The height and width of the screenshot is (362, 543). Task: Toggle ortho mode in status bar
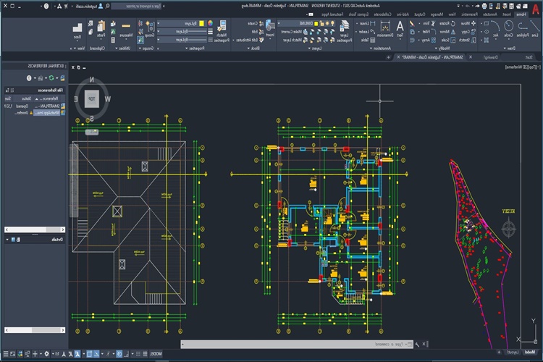[x=127, y=354]
